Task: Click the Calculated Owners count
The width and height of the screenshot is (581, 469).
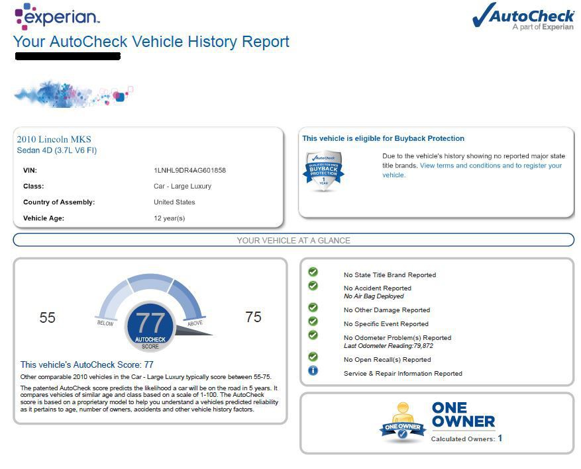Action: coord(500,439)
